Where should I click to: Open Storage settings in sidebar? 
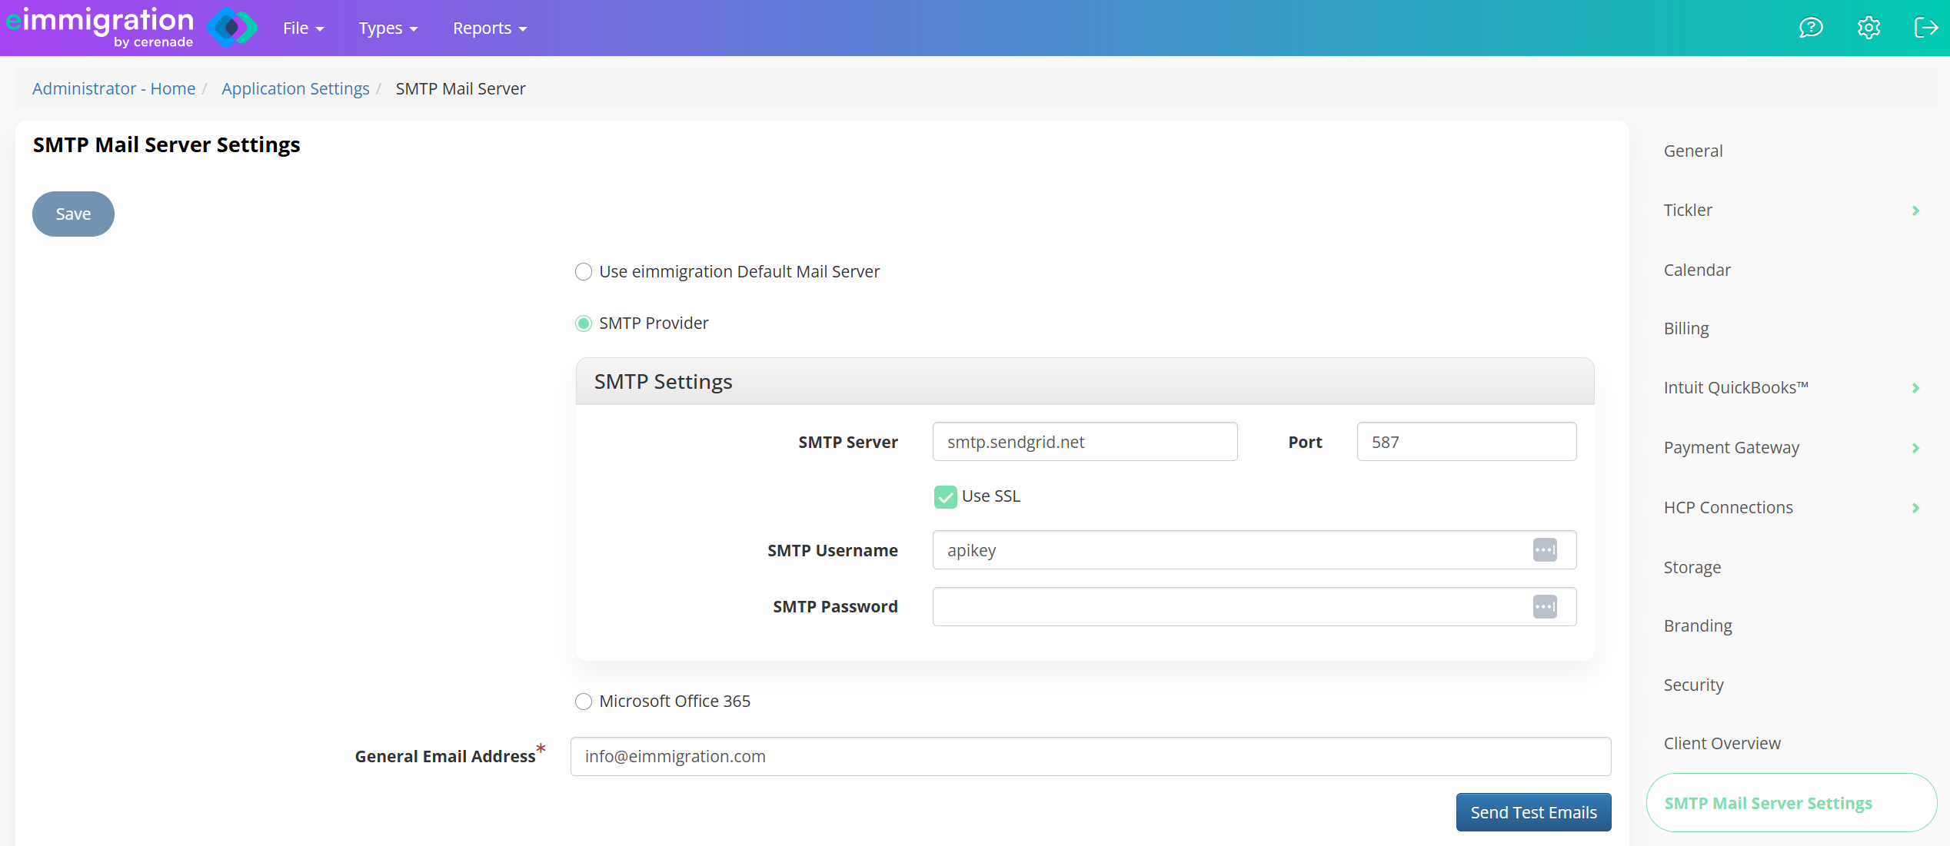(1692, 568)
